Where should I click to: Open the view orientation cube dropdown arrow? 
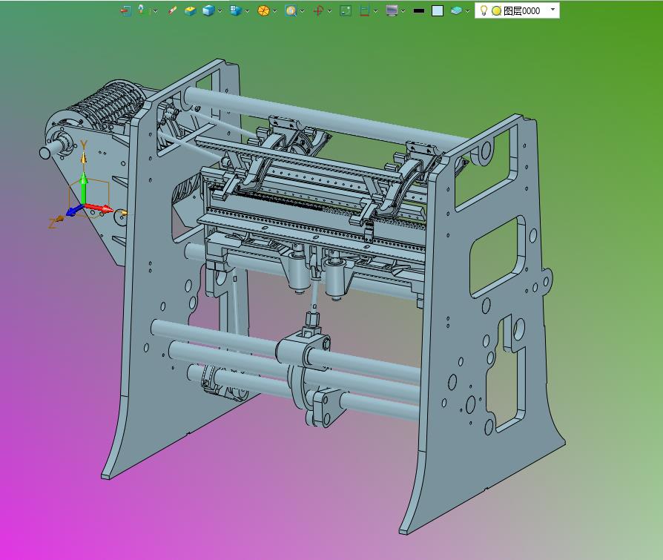[247, 11]
